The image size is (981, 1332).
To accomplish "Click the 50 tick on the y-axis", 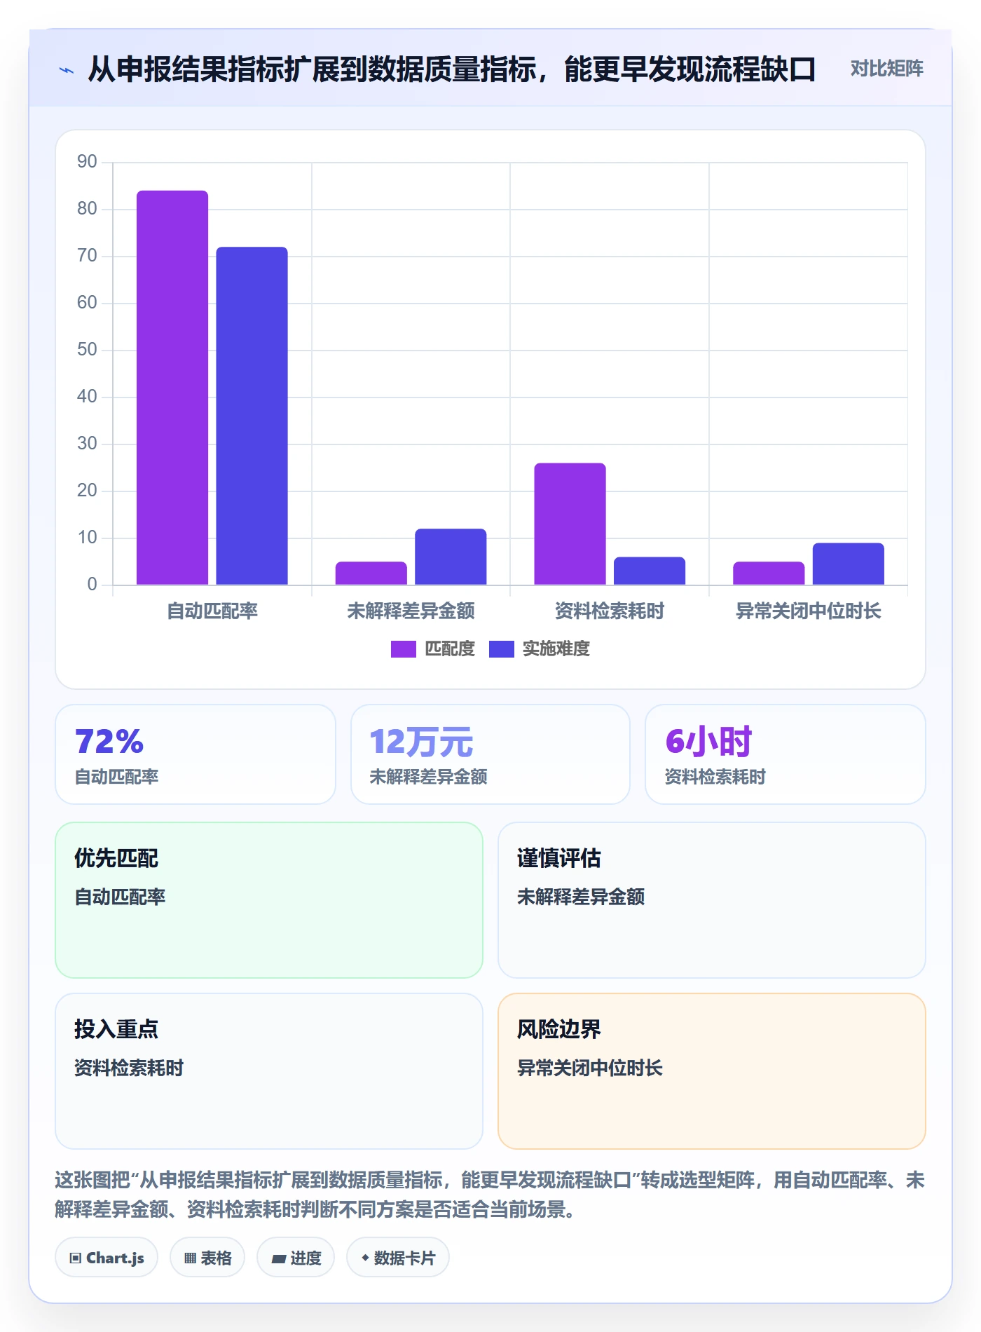I will click(x=87, y=350).
